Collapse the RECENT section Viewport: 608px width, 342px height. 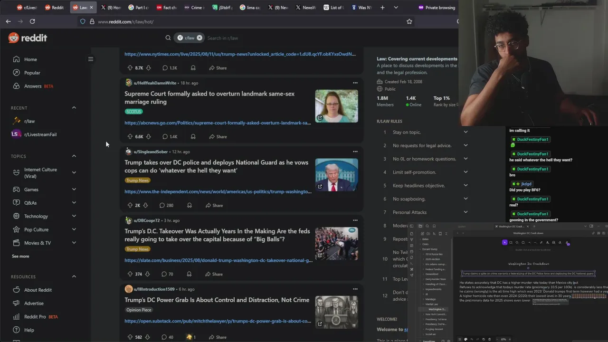click(x=74, y=108)
